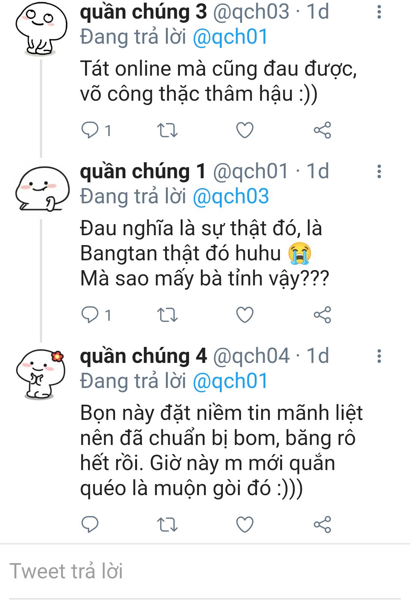This screenshot has width=410, height=600.
Task: Retweet quần chúng 1's Bangtan tweet
Action: tap(167, 315)
